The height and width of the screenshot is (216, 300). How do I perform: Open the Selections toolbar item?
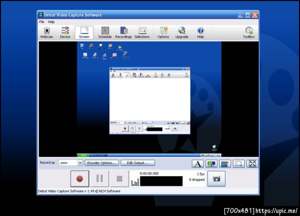pos(142,32)
